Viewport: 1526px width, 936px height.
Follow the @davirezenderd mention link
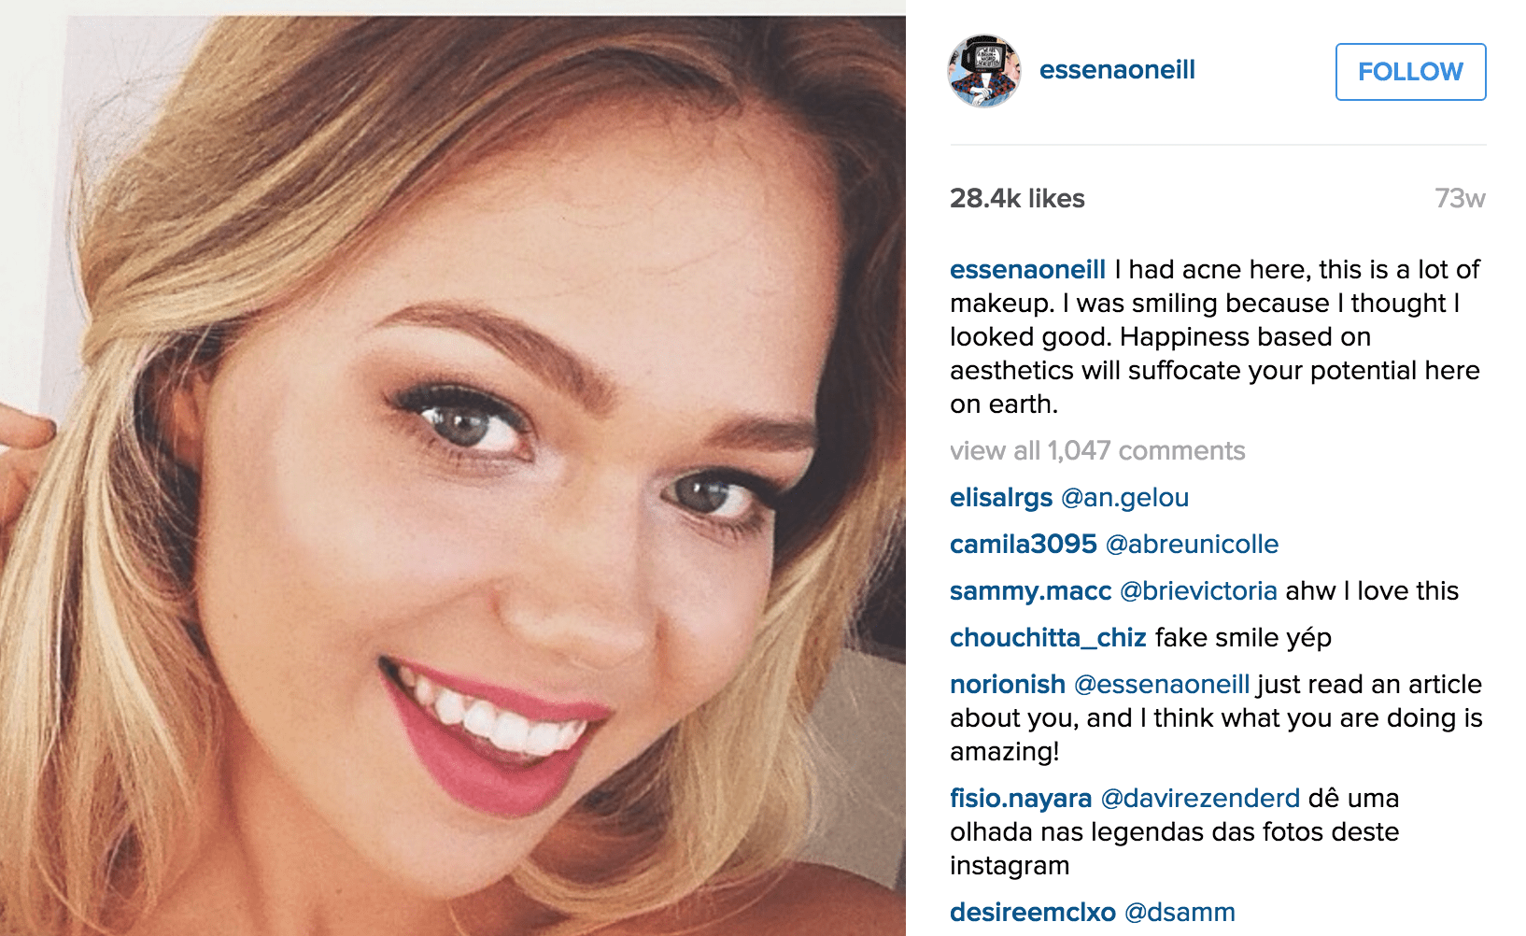pos(1200,799)
